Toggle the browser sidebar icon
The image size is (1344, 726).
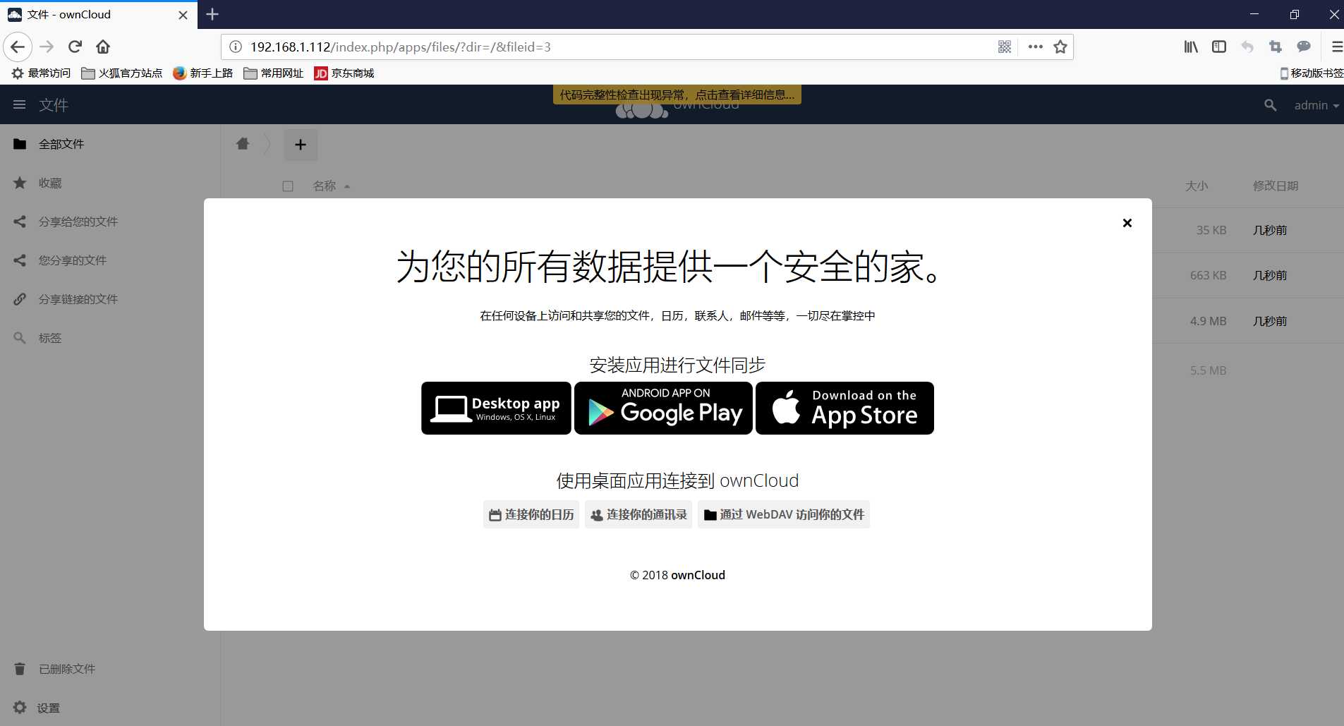click(1219, 47)
